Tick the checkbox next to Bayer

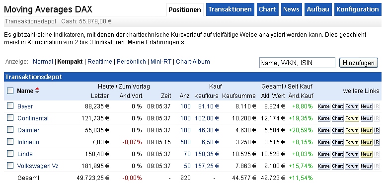[10, 106]
